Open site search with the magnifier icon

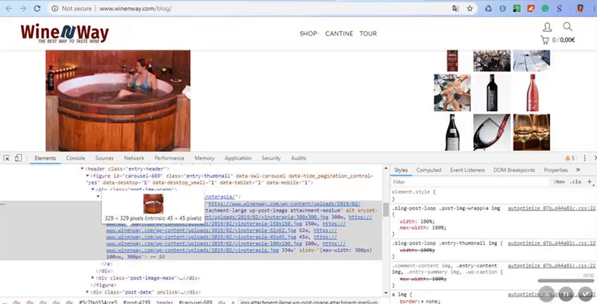point(567,27)
